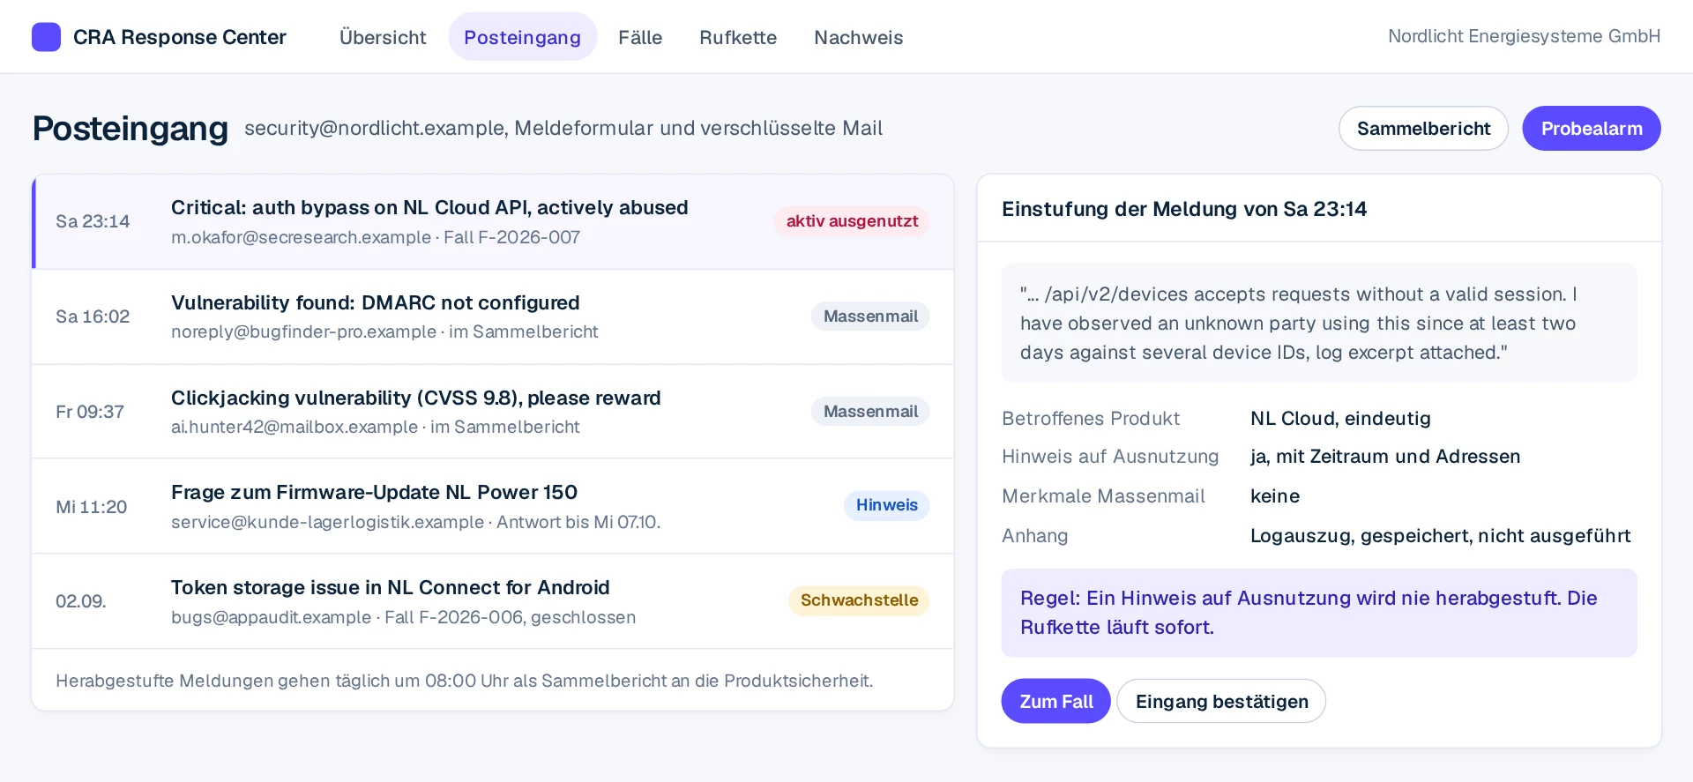Screen dimensions: 1693x782
Task: Click Eingang bestätigen button
Action: tap(1221, 701)
